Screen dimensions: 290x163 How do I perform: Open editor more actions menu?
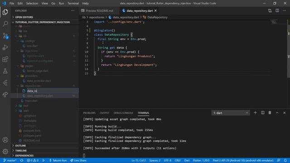tap(285, 11)
